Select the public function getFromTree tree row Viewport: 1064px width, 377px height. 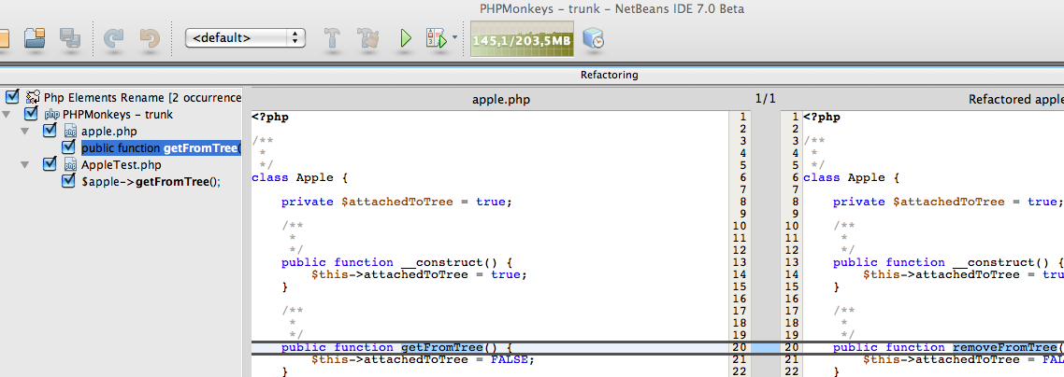pyautogui.click(x=161, y=147)
